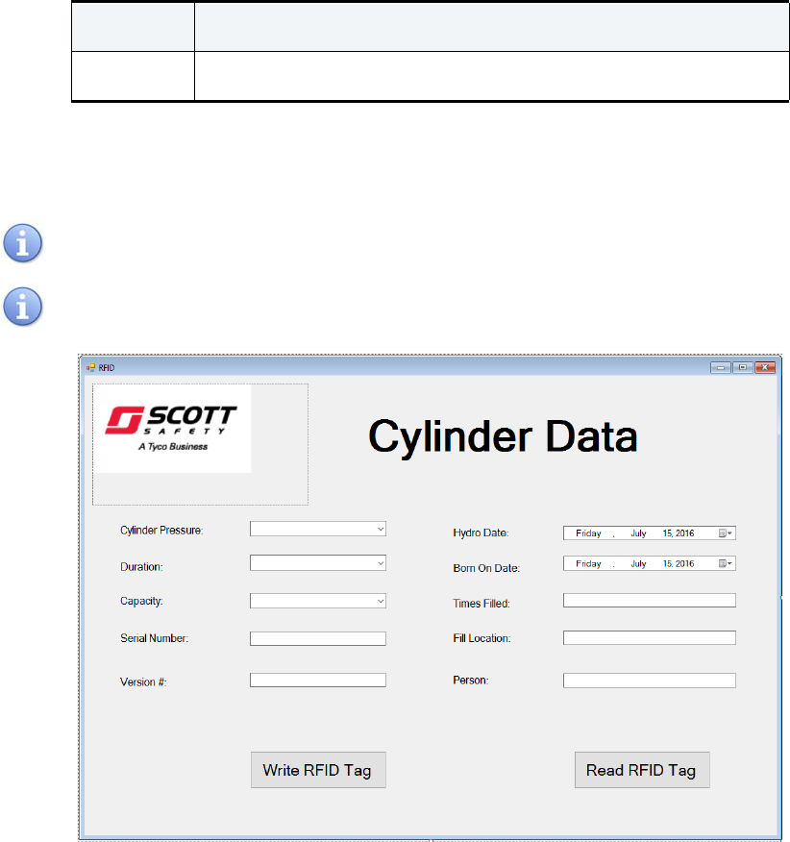Click the second blue info icon
The height and width of the screenshot is (842, 790).
[x=22, y=307]
